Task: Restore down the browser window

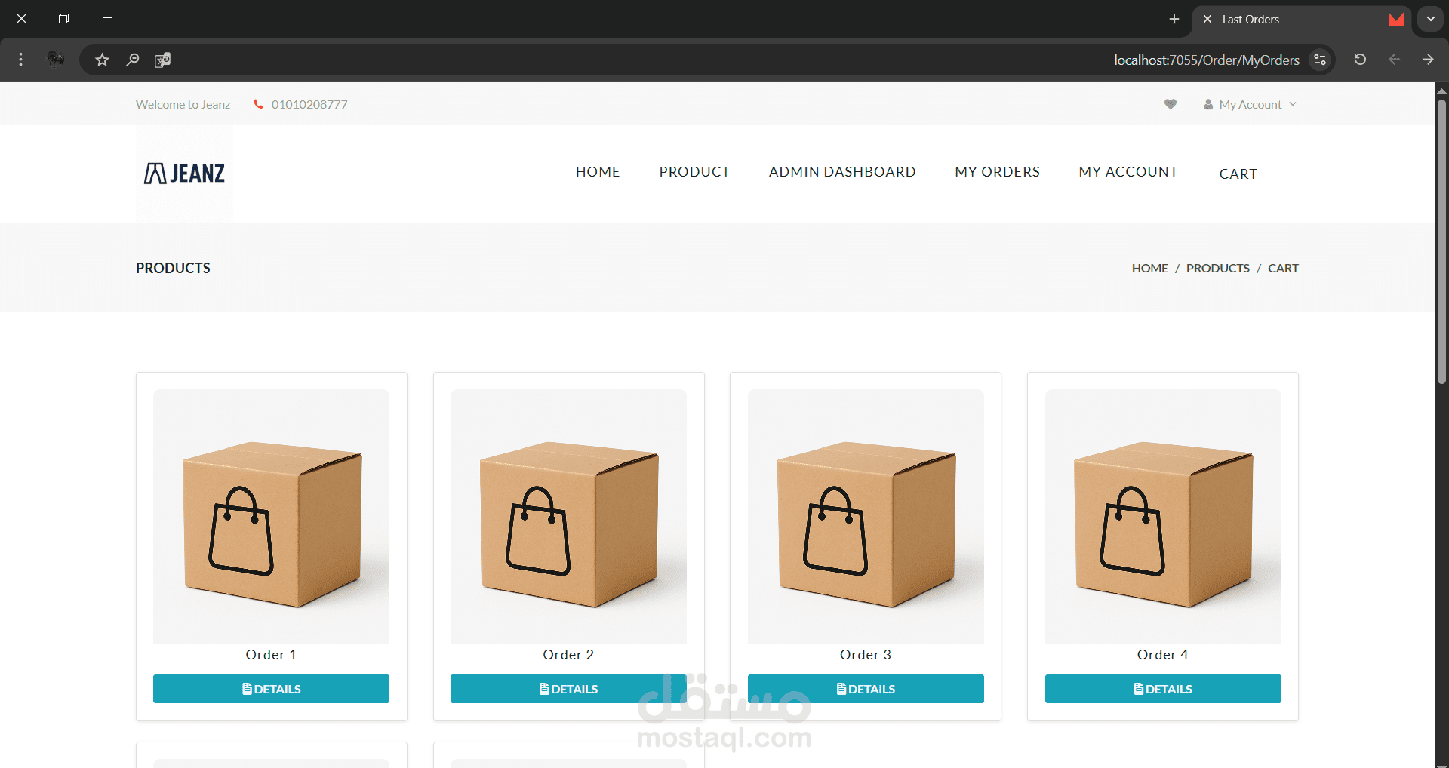Action: click(x=63, y=19)
